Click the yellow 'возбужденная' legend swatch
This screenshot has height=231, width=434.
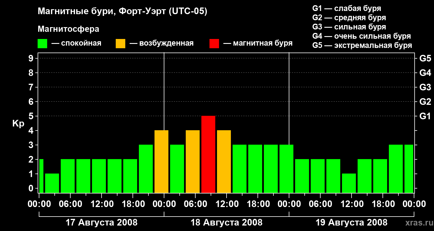pyautogui.click(x=120, y=44)
